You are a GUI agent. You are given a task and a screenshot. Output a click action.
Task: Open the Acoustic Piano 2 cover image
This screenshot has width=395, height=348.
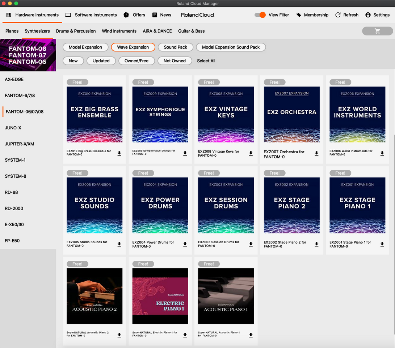pyautogui.click(x=94, y=296)
